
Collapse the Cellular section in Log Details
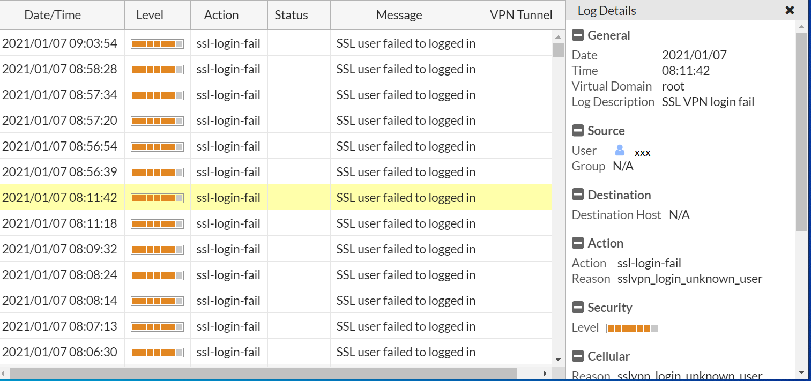578,356
